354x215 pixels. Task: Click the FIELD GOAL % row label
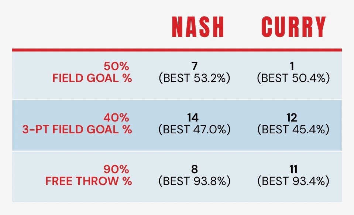pos(92,78)
